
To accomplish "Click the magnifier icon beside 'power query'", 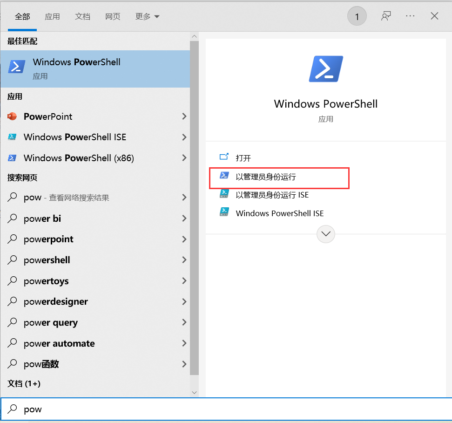I will 12,322.
